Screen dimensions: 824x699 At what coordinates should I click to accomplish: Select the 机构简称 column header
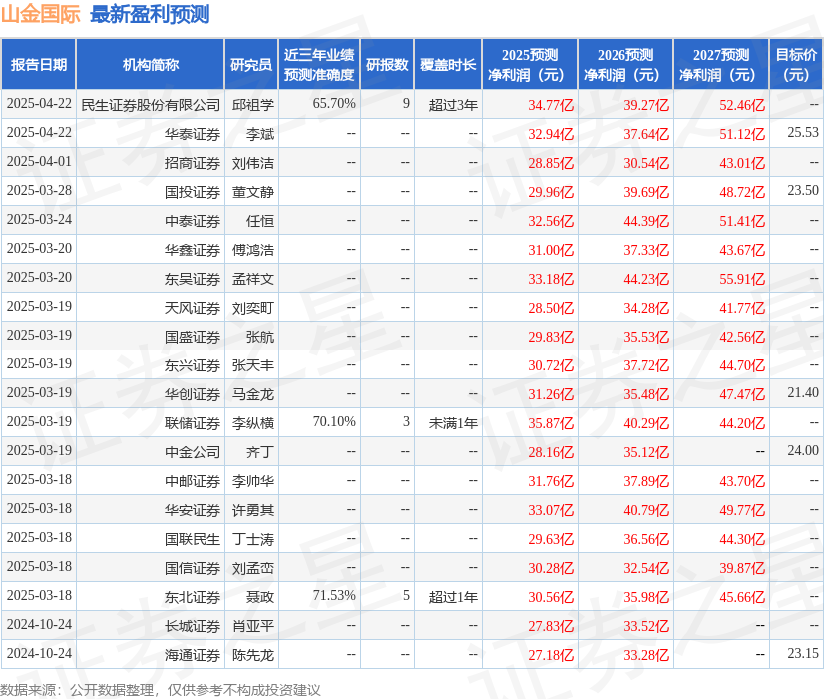(151, 65)
